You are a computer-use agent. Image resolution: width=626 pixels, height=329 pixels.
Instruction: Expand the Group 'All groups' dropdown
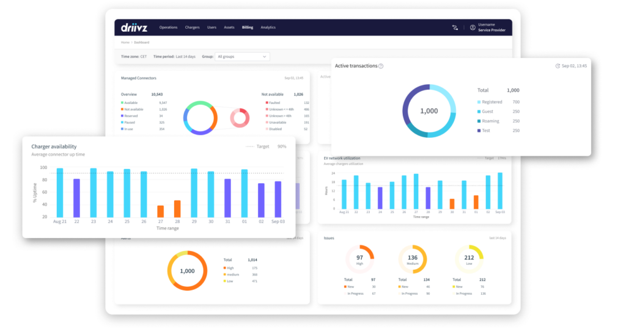[243, 57]
